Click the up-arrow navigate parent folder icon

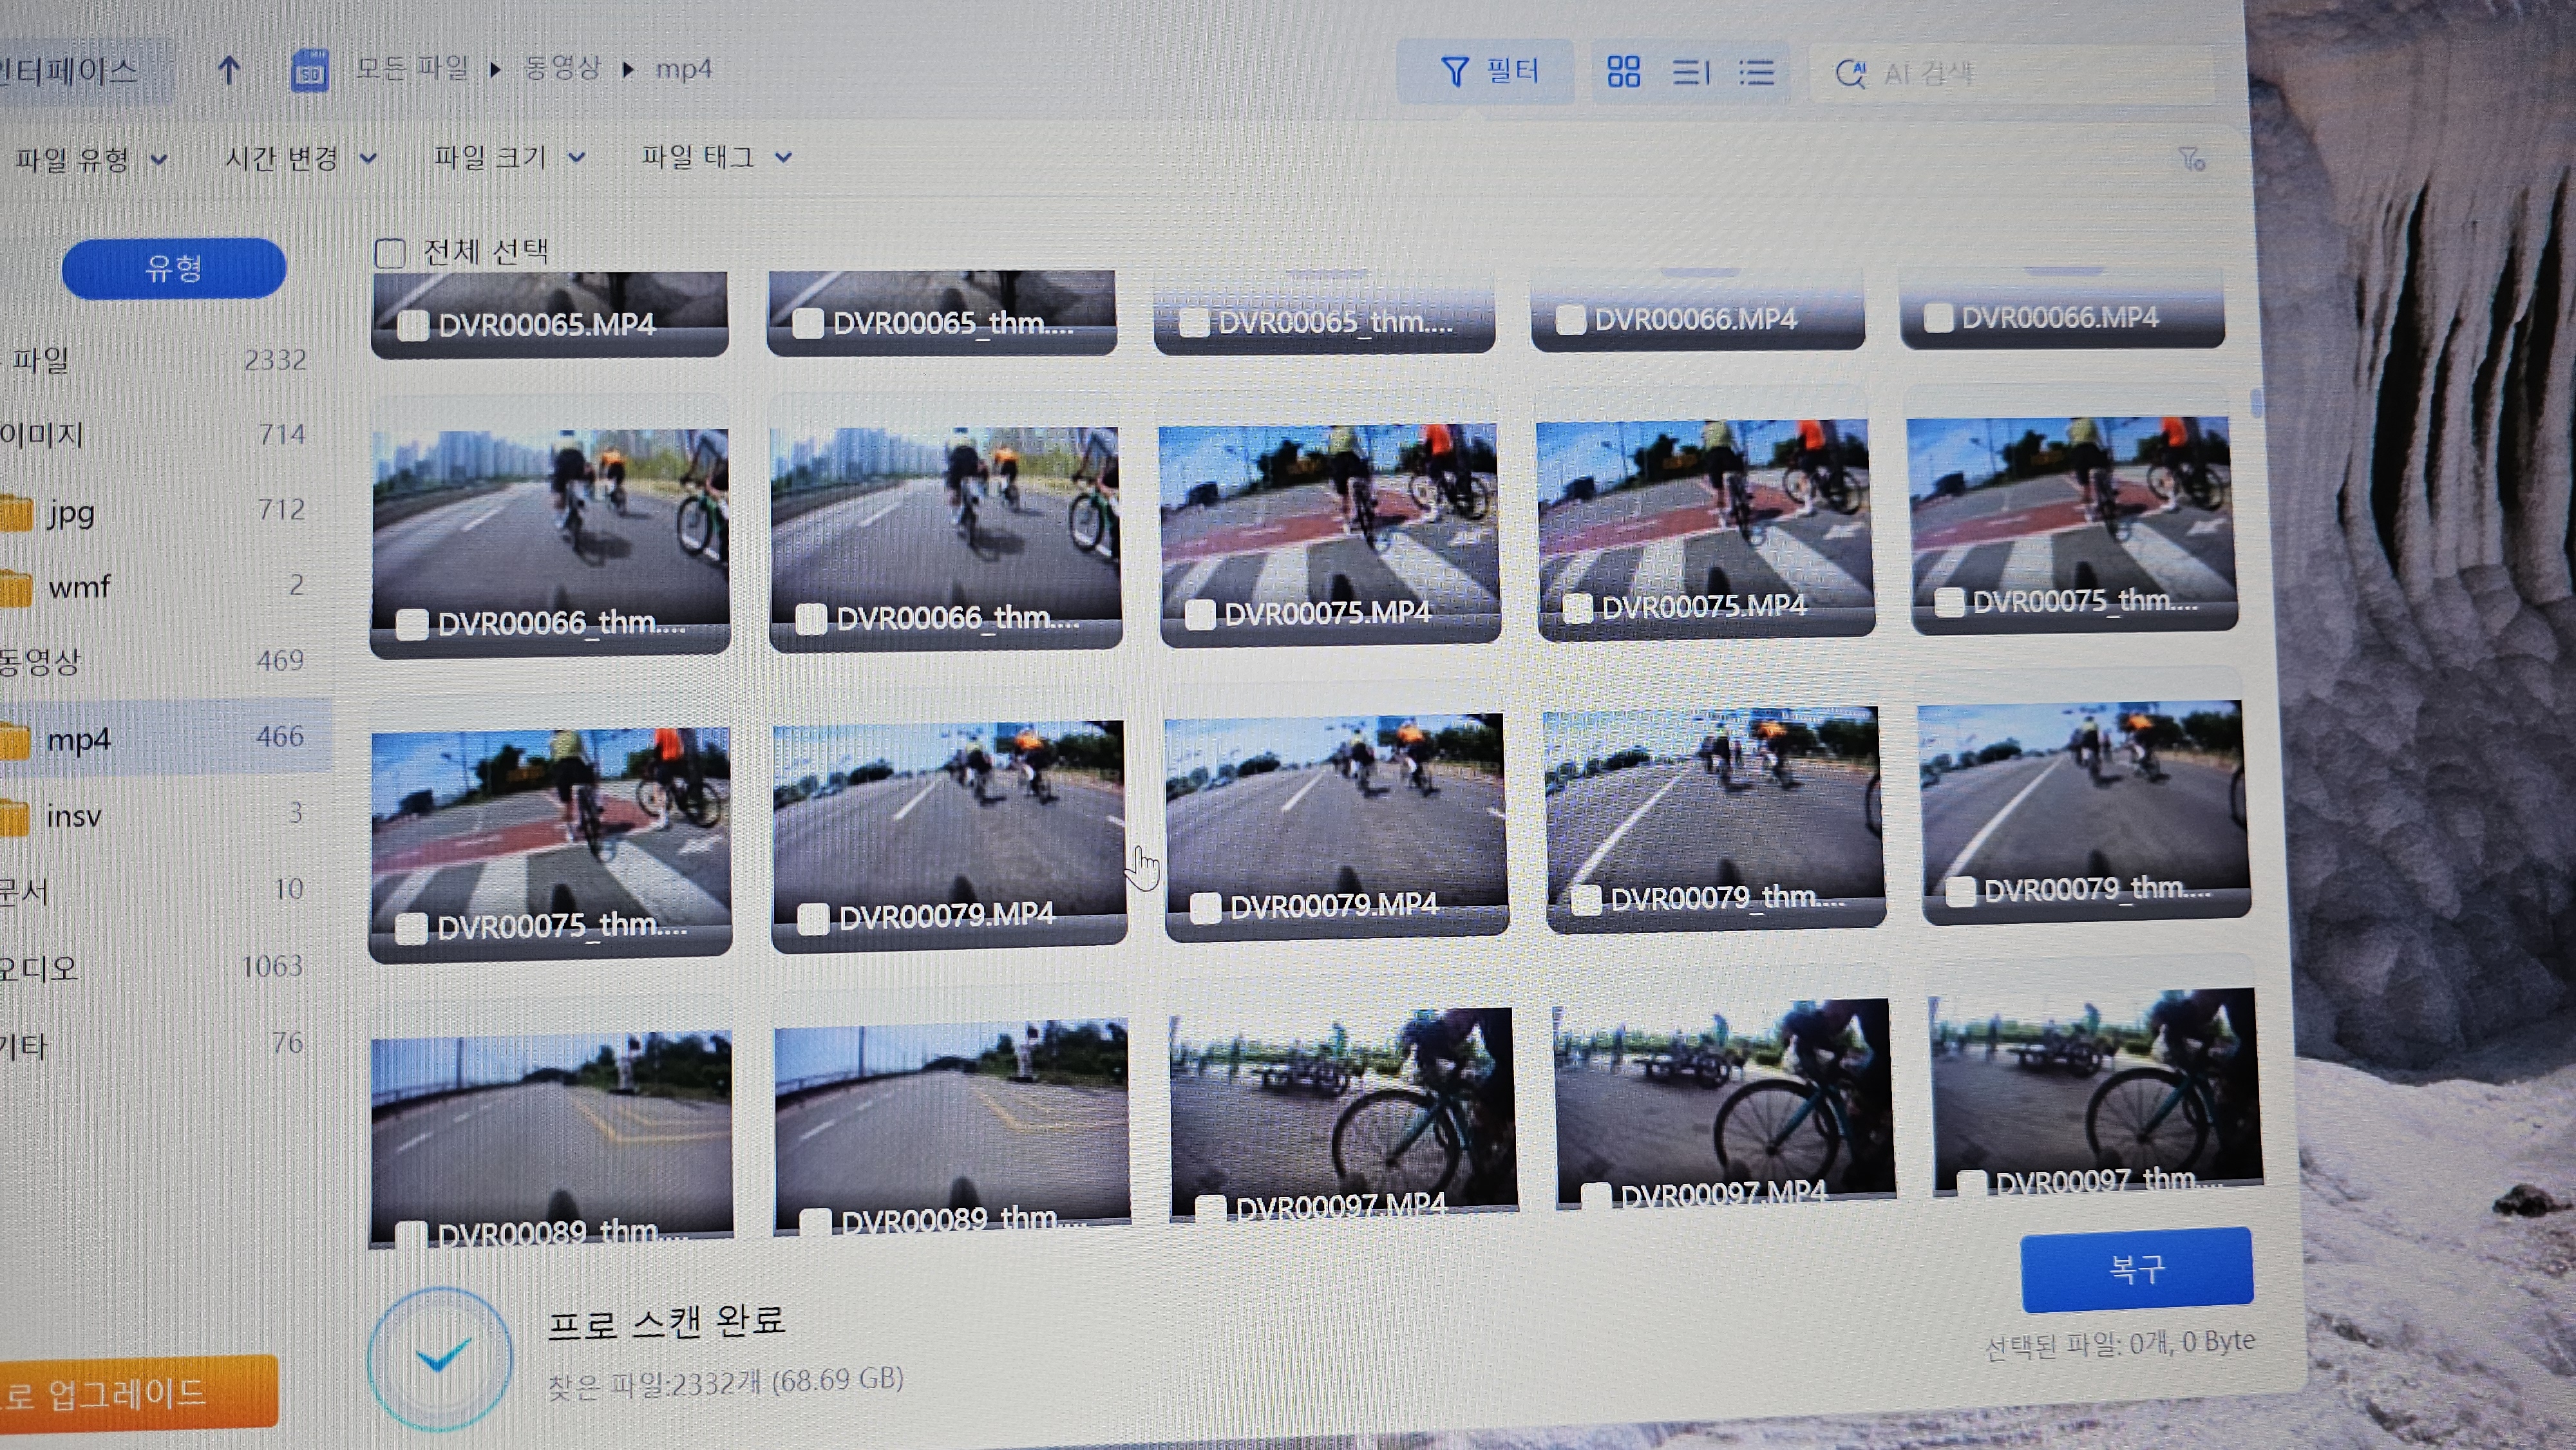coord(229,70)
